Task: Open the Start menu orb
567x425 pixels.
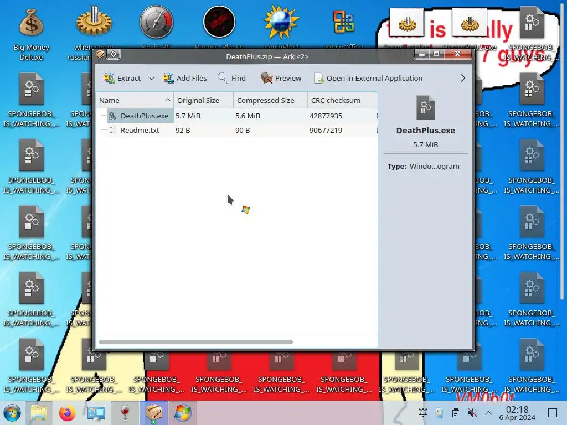Action: coord(12,413)
